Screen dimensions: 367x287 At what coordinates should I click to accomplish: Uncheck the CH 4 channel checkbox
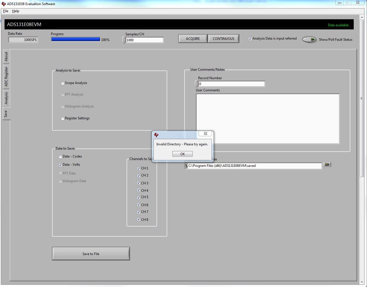(x=138, y=190)
